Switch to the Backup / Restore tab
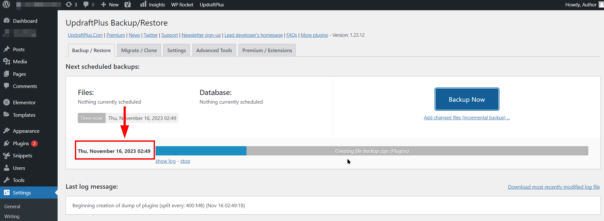 pos(91,50)
